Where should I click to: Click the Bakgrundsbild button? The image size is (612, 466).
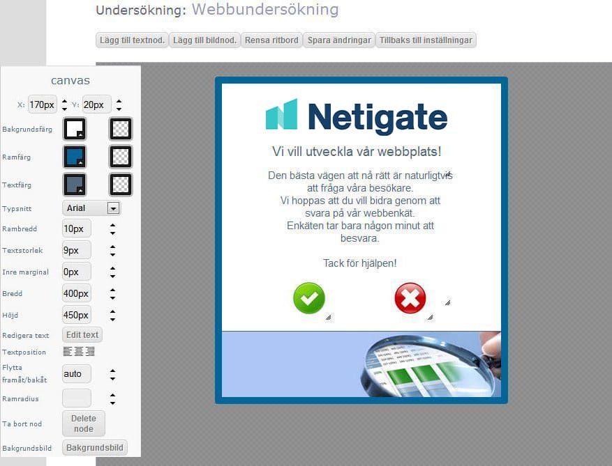coord(95,448)
